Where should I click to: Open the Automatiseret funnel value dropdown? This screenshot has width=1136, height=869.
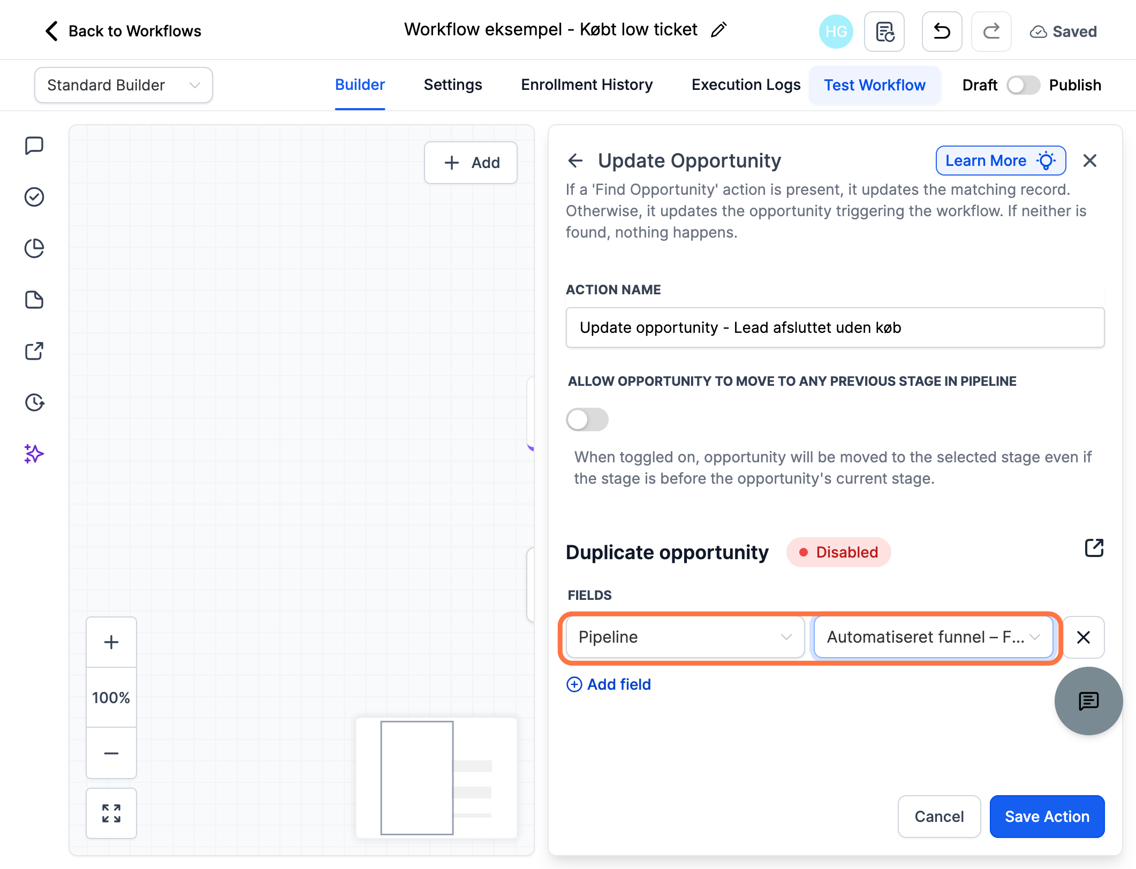pos(933,637)
